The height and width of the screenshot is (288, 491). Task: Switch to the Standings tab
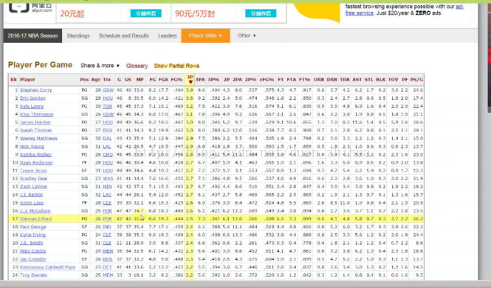pyautogui.click(x=78, y=35)
